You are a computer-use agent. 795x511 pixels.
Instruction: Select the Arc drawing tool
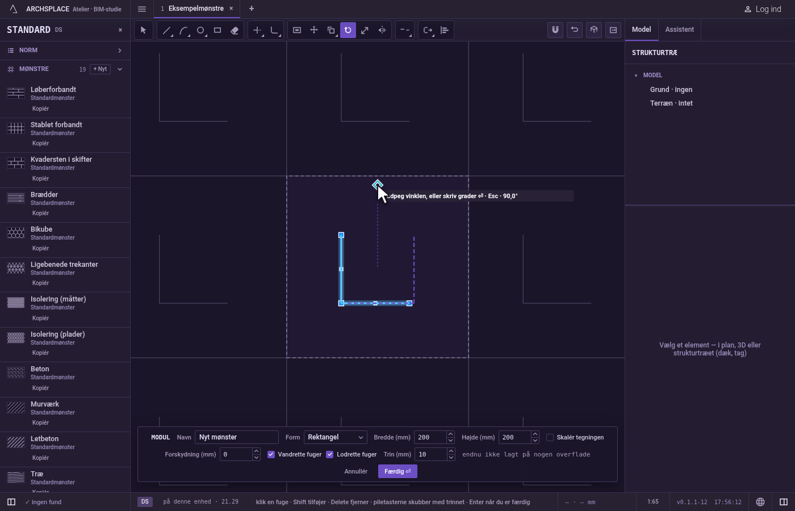(183, 30)
